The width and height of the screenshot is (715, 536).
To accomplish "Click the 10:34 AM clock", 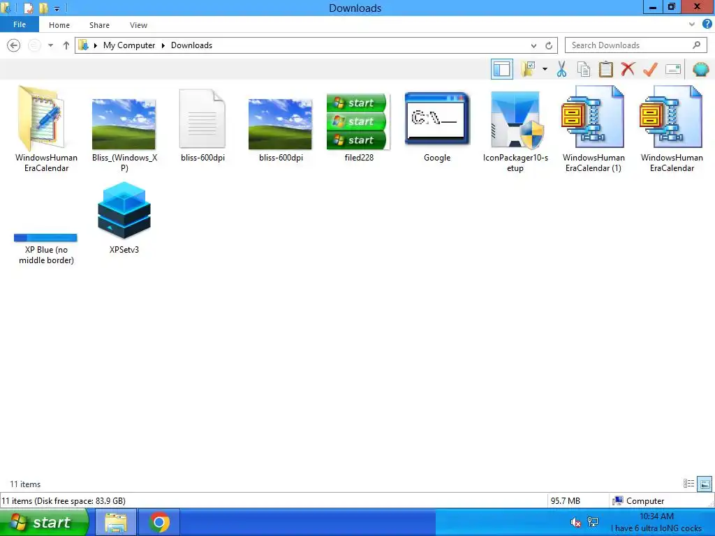I will coord(656,516).
